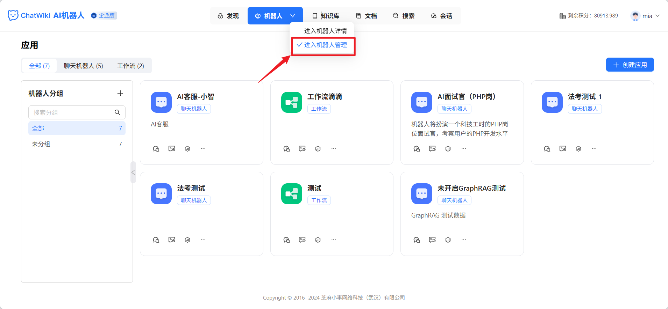Switch to the 全部 (7) tab

point(40,66)
